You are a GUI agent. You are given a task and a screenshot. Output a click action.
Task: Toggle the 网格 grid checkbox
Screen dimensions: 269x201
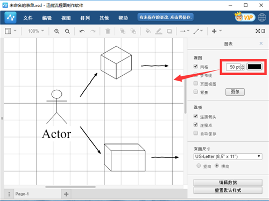click(x=196, y=66)
